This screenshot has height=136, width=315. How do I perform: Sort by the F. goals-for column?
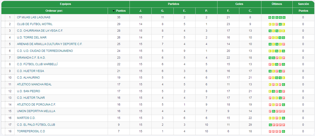(x=228, y=11)
